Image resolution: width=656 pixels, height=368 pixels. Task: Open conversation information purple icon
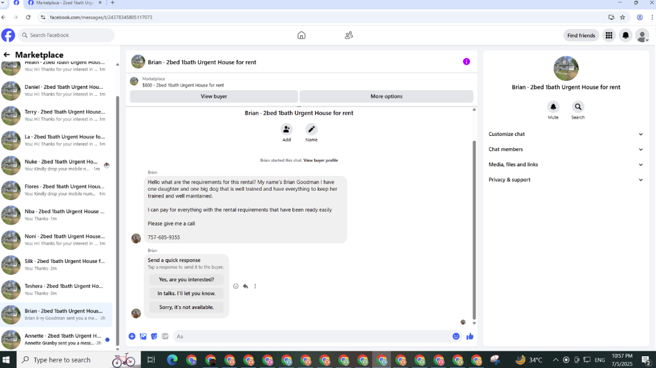466,62
